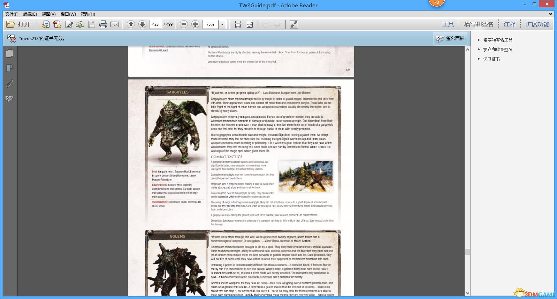Image resolution: width=557 pixels, height=299 pixels.
Task: Click the page number field showing 423
Action: pyautogui.click(x=155, y=24)
